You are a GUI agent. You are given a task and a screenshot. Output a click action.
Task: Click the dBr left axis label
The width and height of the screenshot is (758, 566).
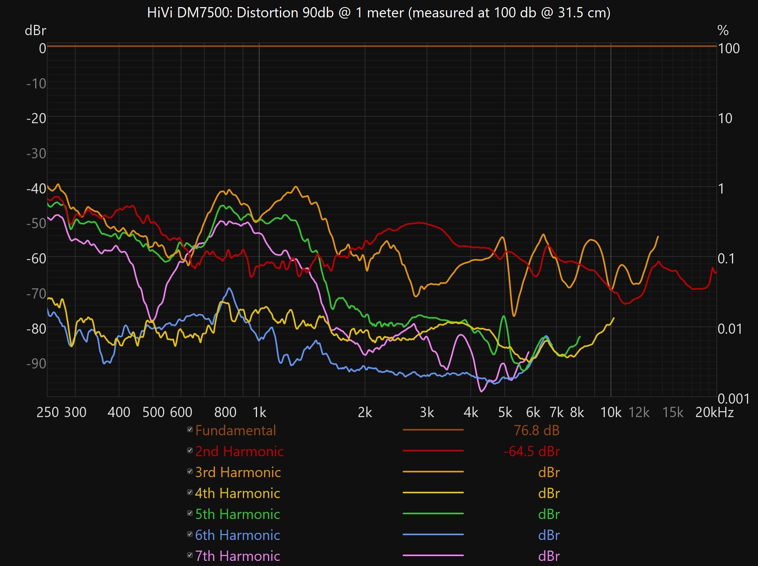click(35, 30)
